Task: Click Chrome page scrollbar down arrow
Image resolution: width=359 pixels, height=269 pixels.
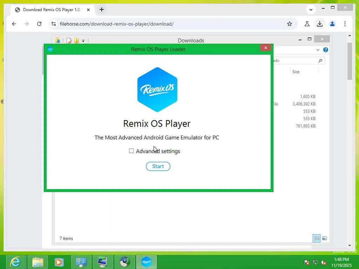Action: point(350,245)
